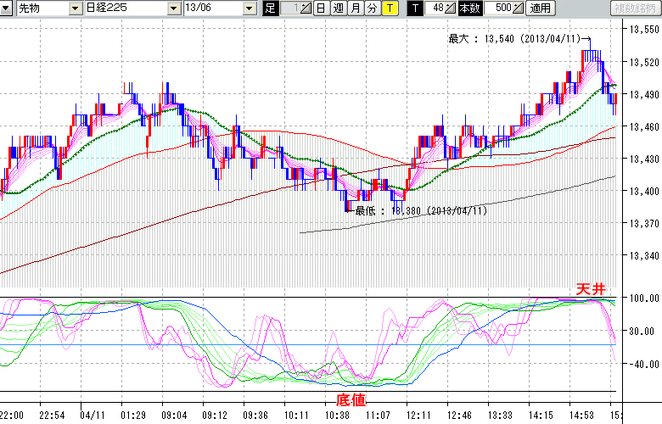Viewport: 662px width, 424px height.
Task: Click the black T label icon
Action: point(415,8)
